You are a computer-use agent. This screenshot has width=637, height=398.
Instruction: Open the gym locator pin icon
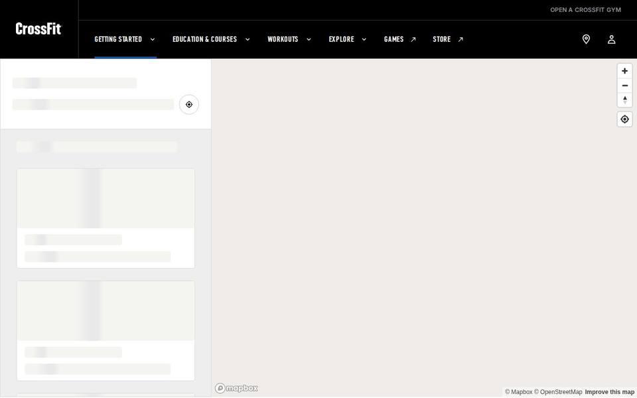586,39
